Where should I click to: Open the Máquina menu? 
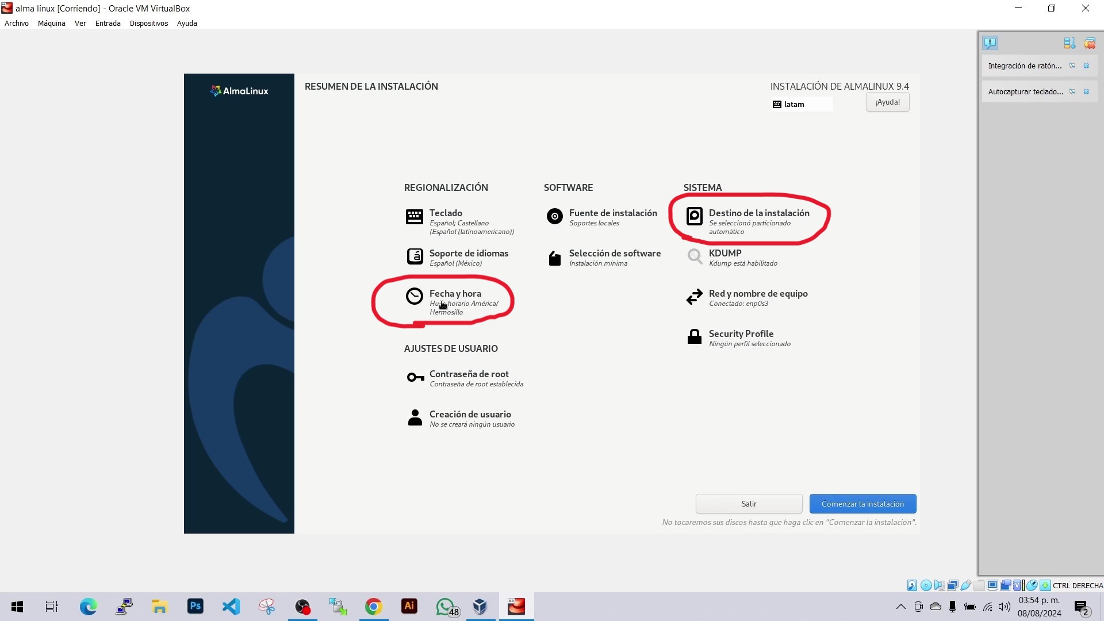pos(52,24)
